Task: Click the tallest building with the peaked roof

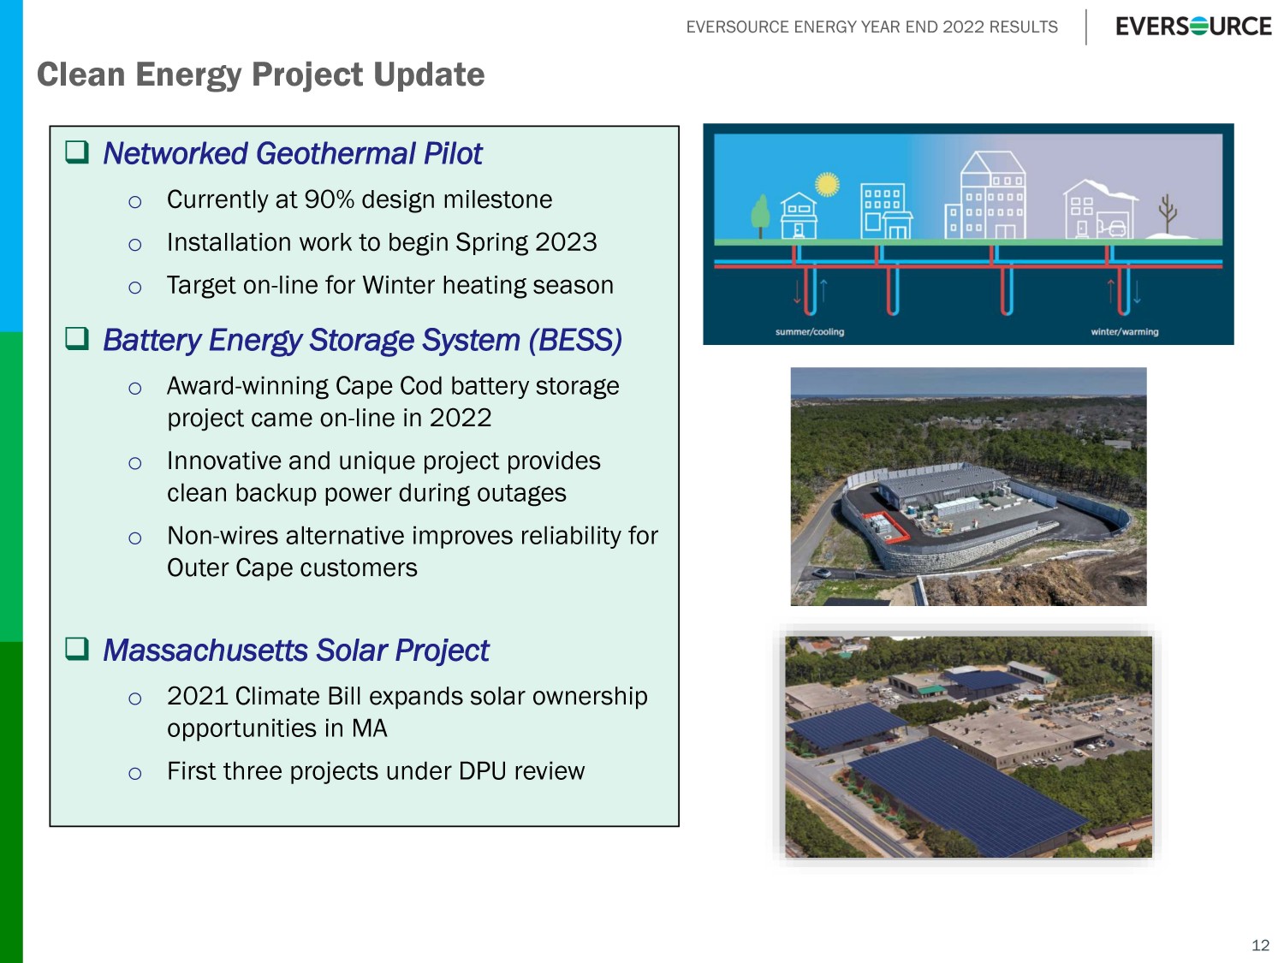Action: (992, 195)
